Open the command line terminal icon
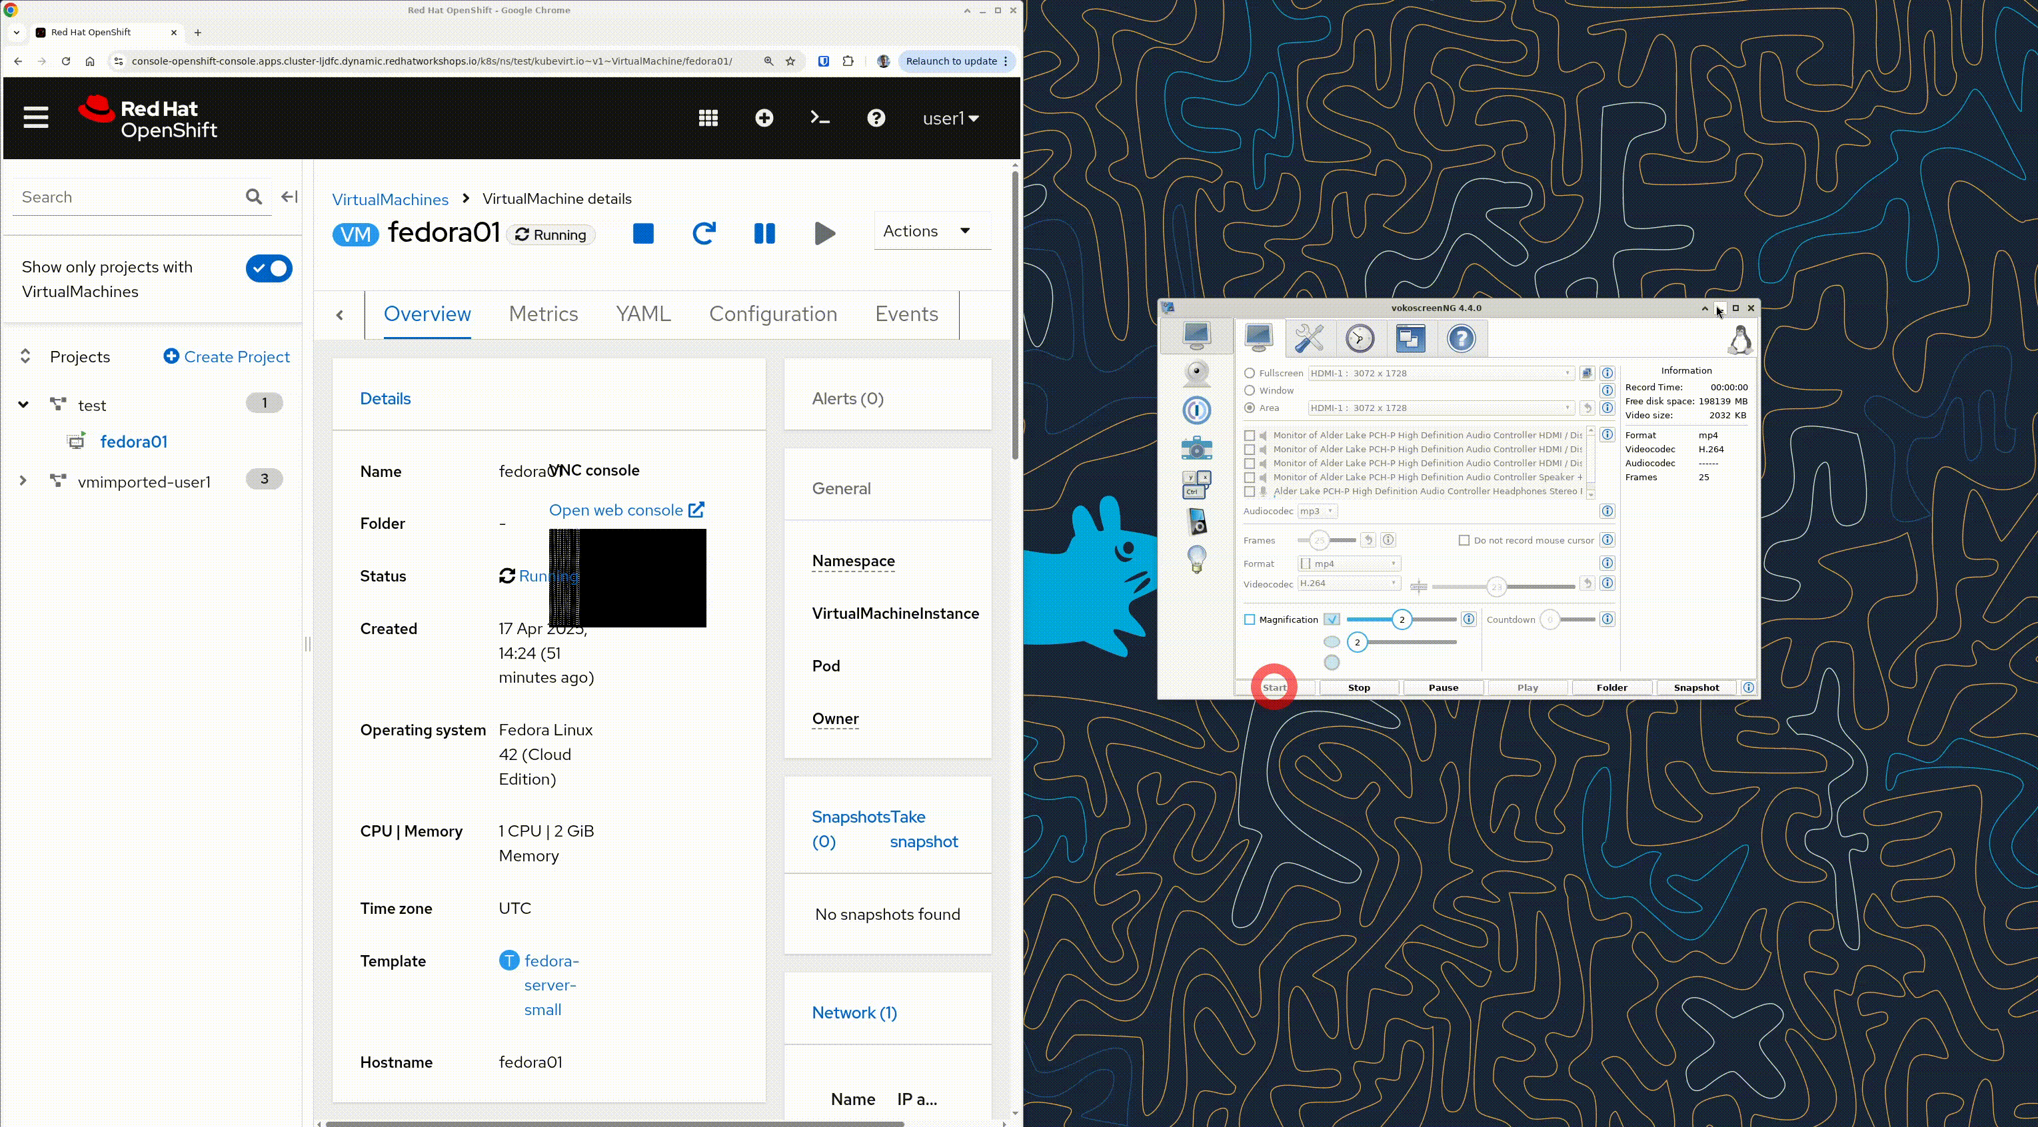The width and height of the screenshot is (2038, 1127). (820, 118)
